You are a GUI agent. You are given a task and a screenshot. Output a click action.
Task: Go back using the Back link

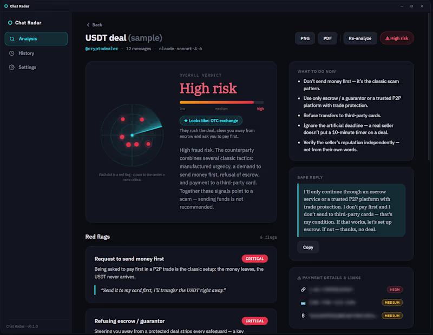coord(94,25)
